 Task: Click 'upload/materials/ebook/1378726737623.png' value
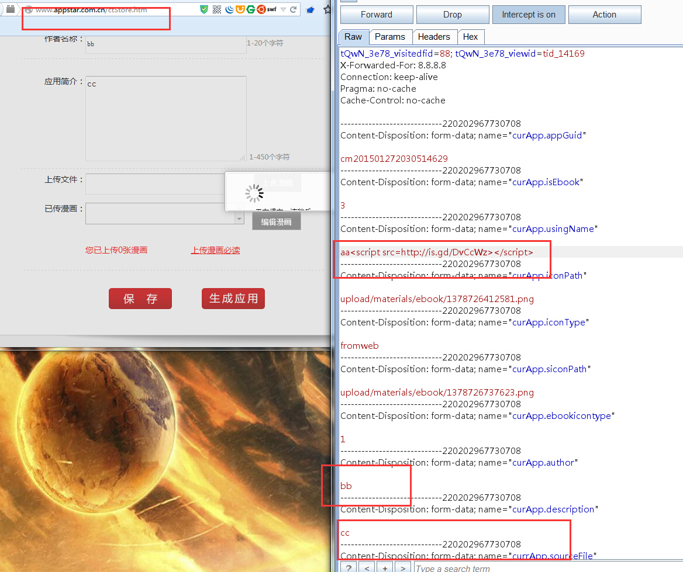point(437,392)
